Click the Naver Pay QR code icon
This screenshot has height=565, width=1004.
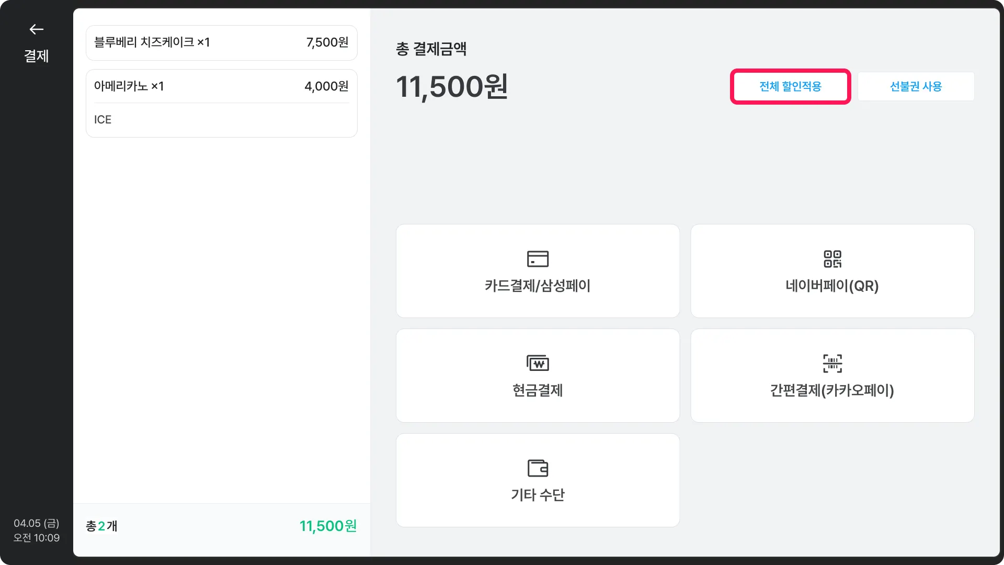click(x=832, y=258)
